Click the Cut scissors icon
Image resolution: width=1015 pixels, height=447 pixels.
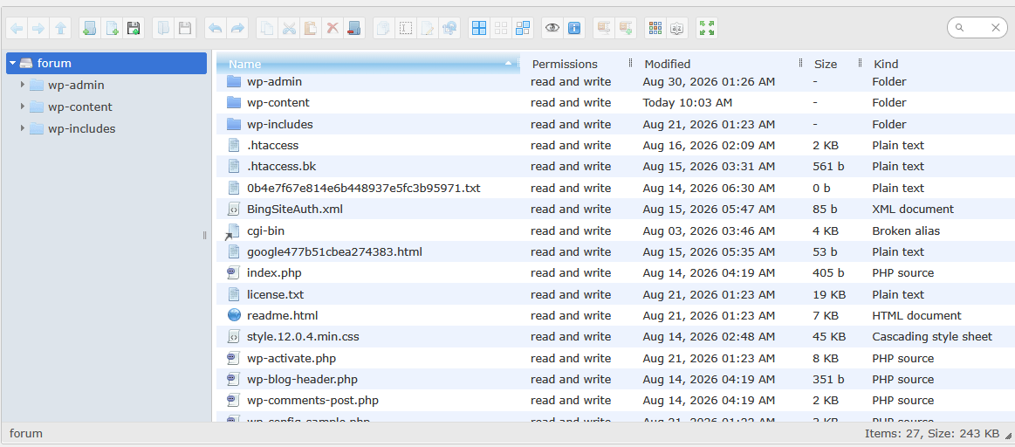pos(289,28)
